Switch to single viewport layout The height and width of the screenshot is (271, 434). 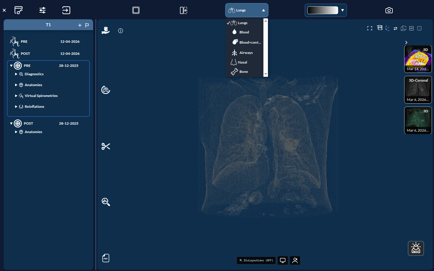(136, 10)
